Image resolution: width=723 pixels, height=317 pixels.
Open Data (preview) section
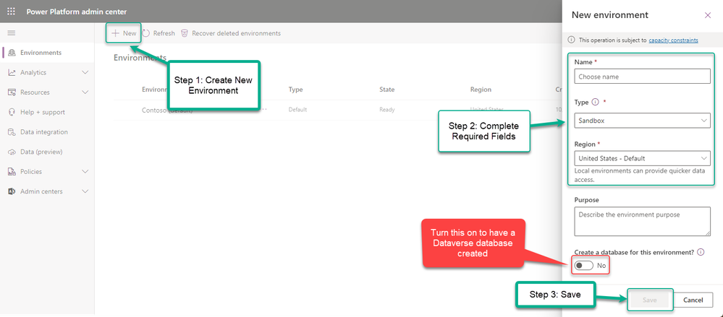[48, 152]
